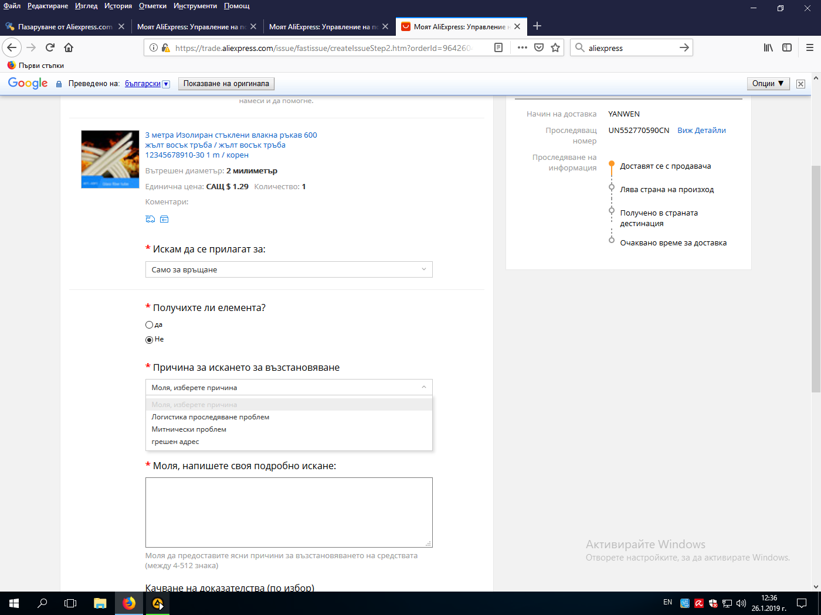The height and width of the screenshot is (615, 821).
Task: Toggle the sidebar view icon
Action: point(787,47)
